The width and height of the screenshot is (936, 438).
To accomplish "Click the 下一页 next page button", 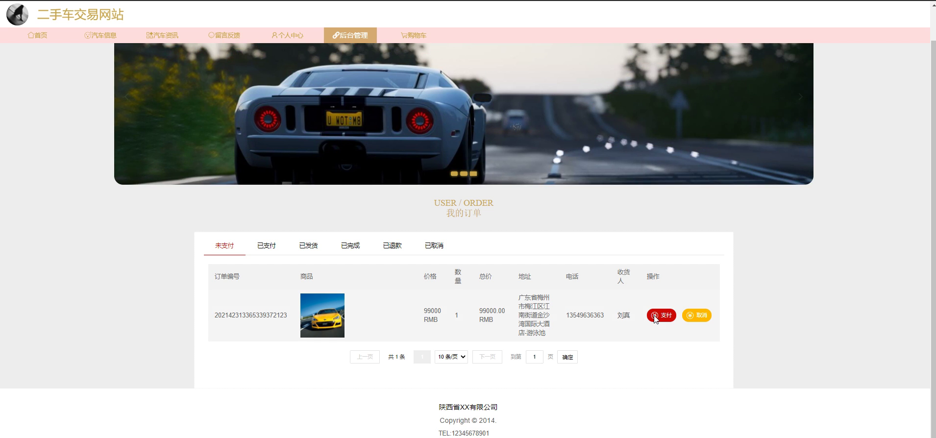I will (487, 357).
